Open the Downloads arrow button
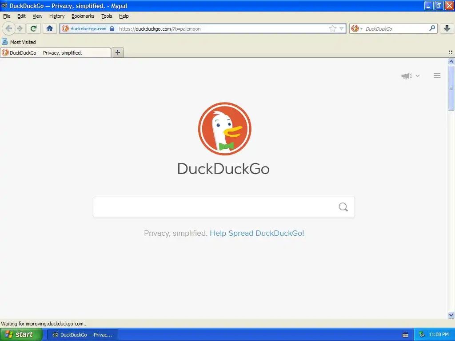Viewport: 455px width, 341px height. [x=447, y=28]
